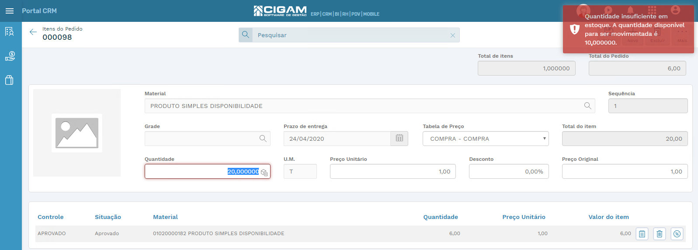Viewport: 698px width, 250px height.
Task: Sort by Material column header in table
Action: pos(165,217)
